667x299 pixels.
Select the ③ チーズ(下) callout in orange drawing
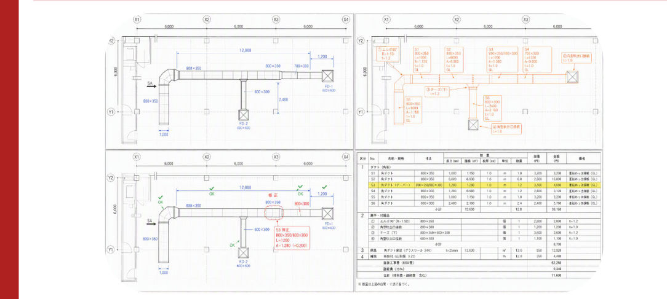click(x=437, y=91)
